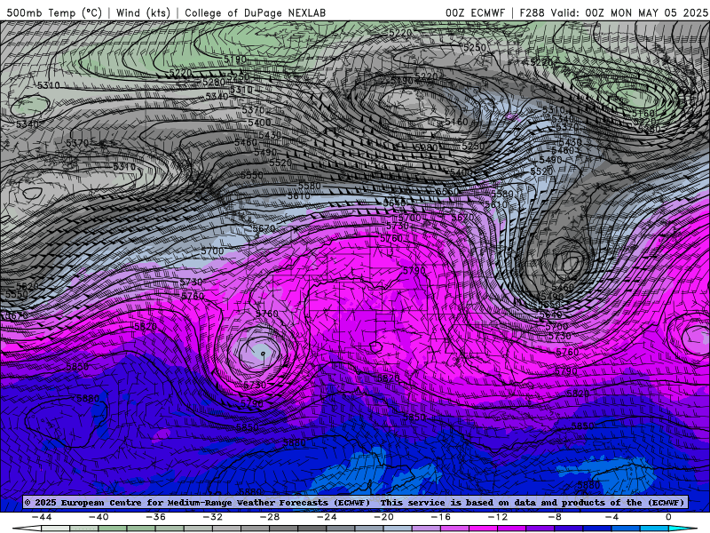Click the -24 label on the color scale
This screenshot has width=710, height=533.
pyautogui.click(x=327, y=517)
